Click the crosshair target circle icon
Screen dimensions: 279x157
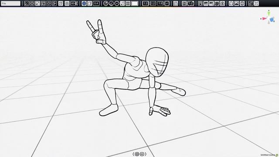(32, 3)
